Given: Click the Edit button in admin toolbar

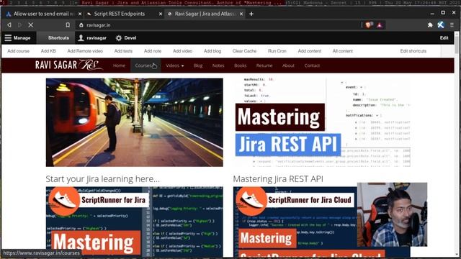Looking at the screenshot, I should 444,38.
